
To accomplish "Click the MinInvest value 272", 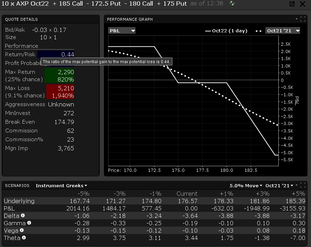I will click(x=69, y=113).
